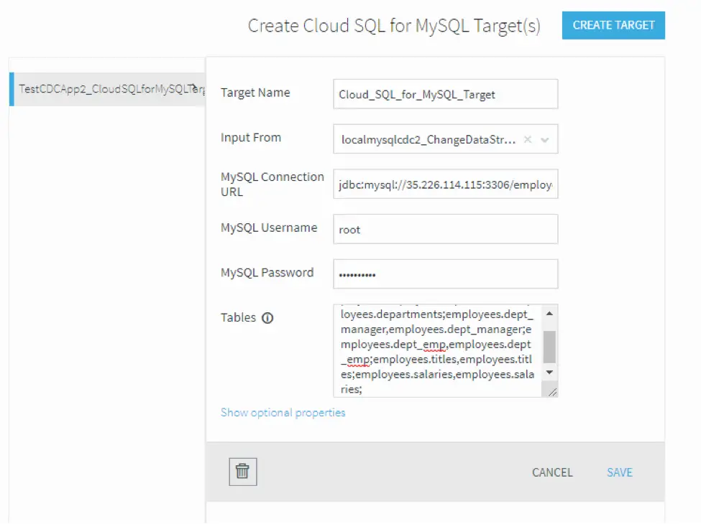Select the TestCDCApp2_CloudSQLforMySQLTarget sidebar item
The height and width of the screenshot is (524, 701).
tap(108, 89)
